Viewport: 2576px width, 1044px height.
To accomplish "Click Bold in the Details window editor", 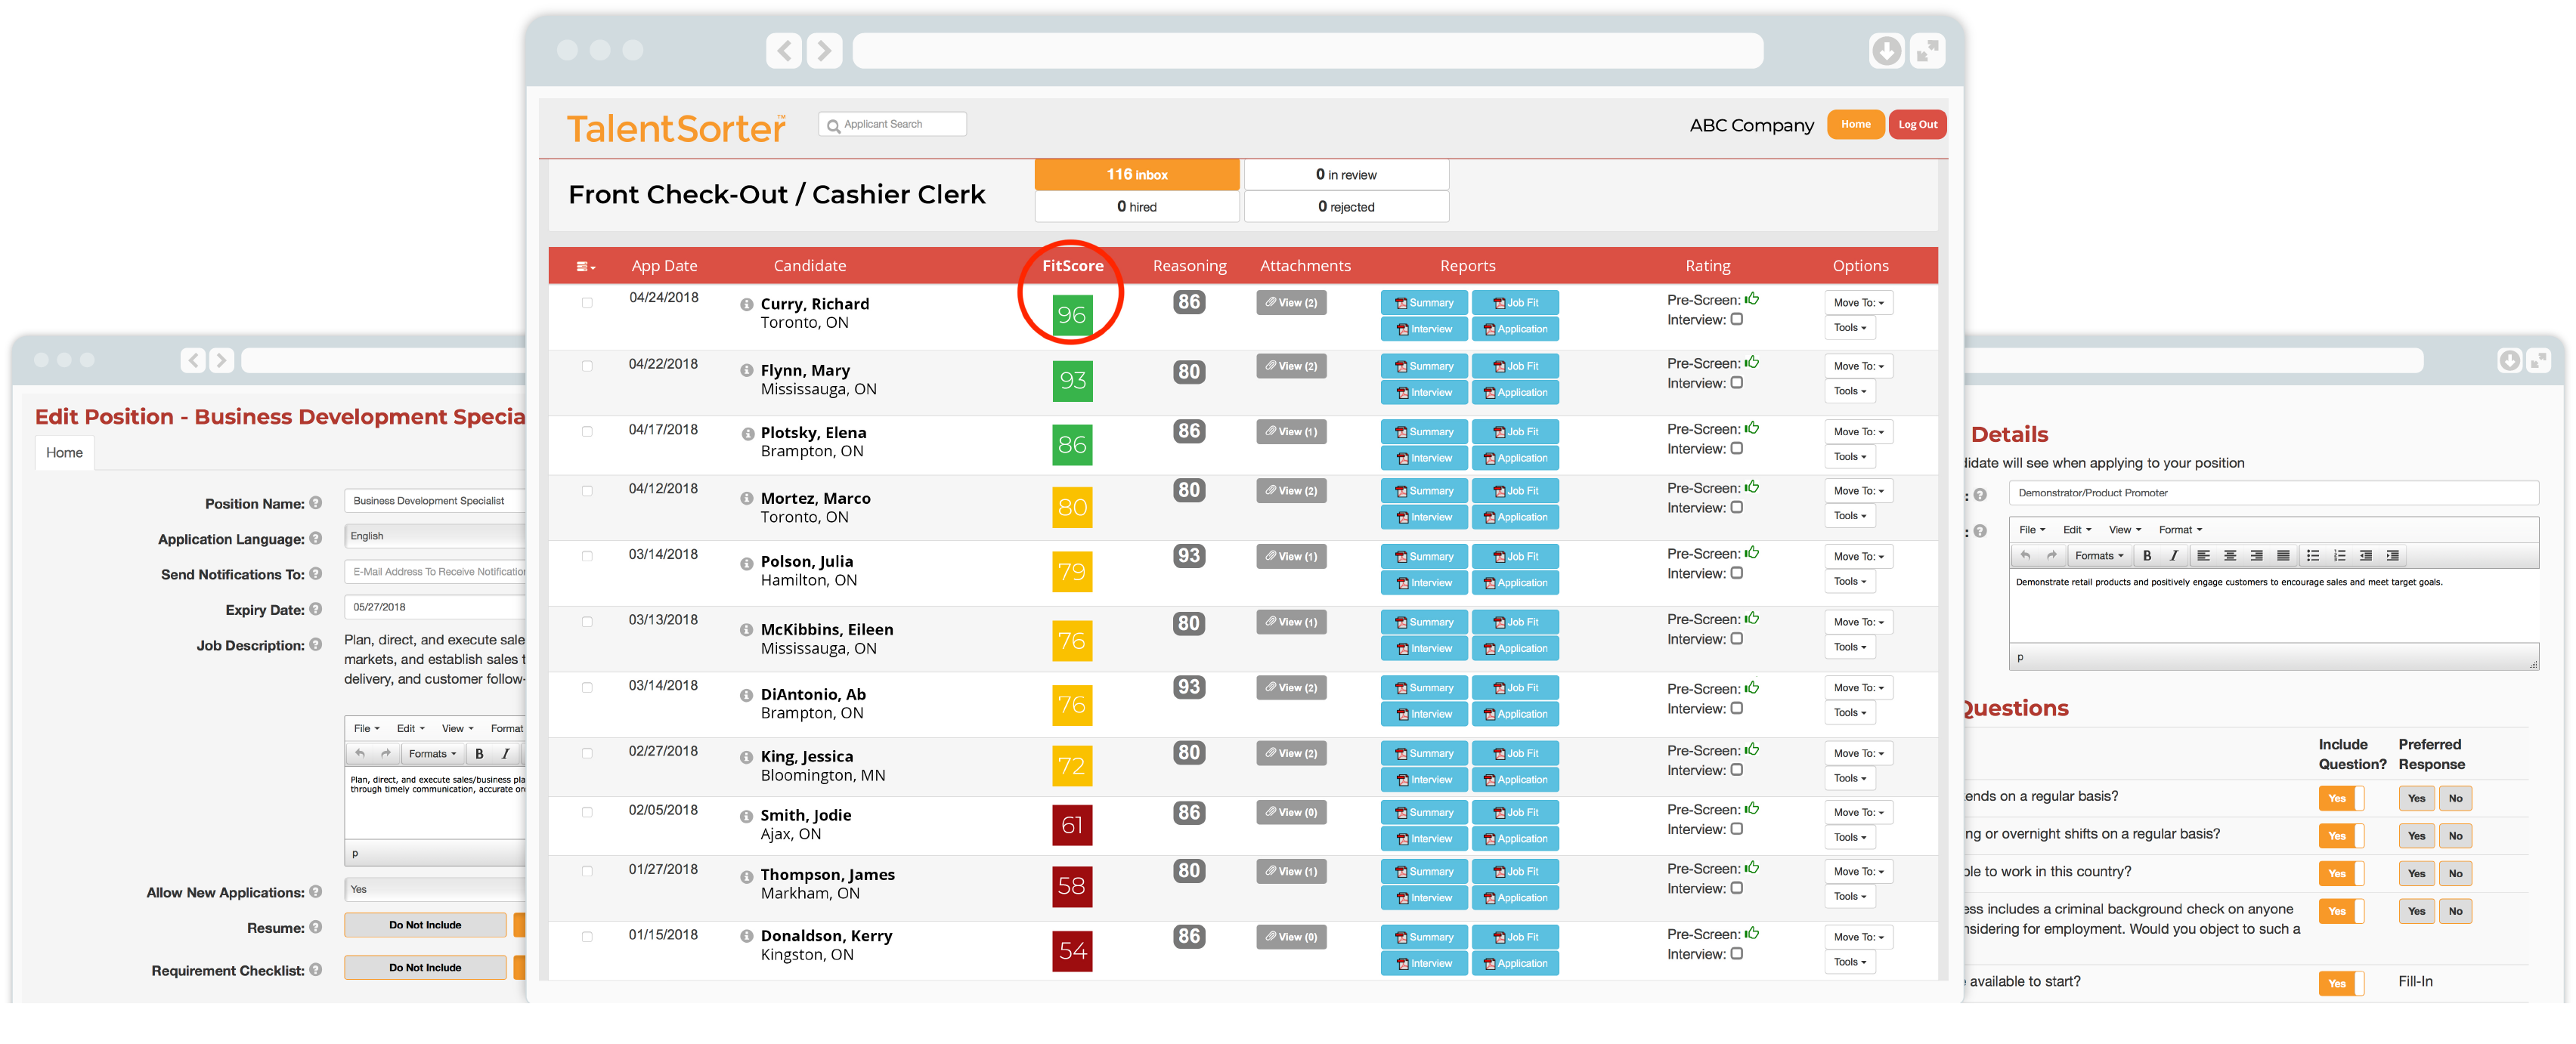I will [x=2147, y=555].
